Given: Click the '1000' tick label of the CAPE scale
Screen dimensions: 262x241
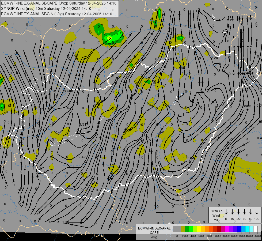Looking at the screenshot, I should tap(217, 236).
